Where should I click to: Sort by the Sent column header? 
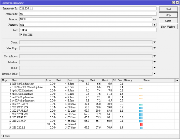[x=61, y=80]
